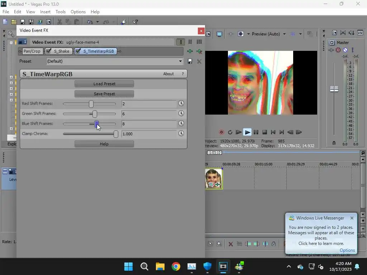This screenshot has height=275, width=367.
Task: Save the project with the floppy icon
Action: [23, 22]
